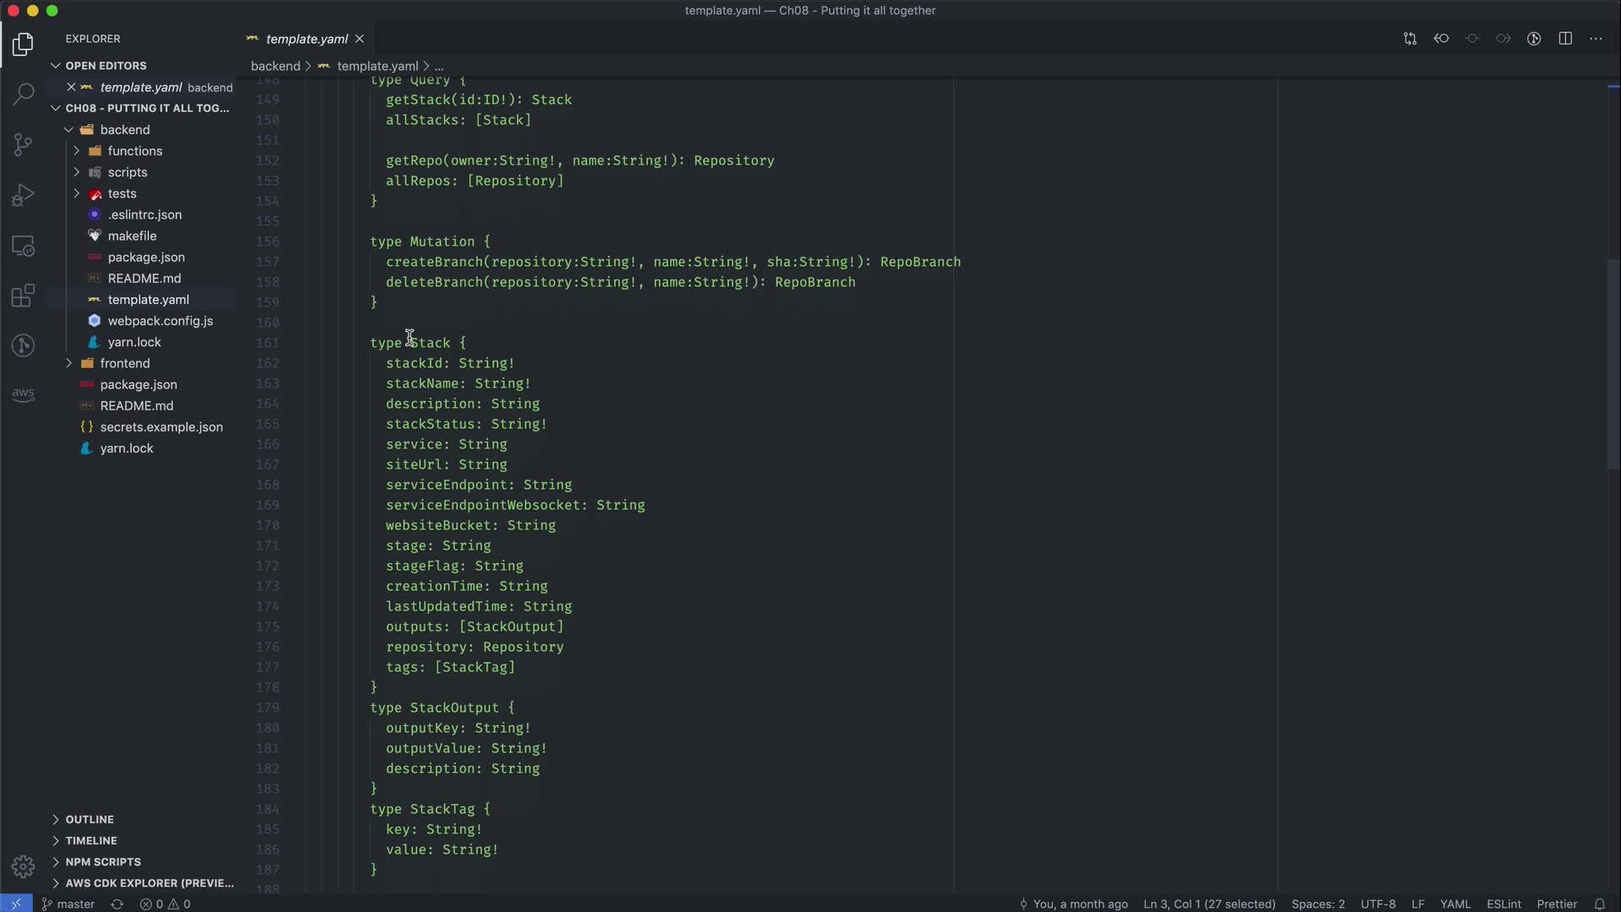Image resolution: width=1621 pixels, height=912 pixels.
Task: Expand the frontend folder
Action: pos(124,363)
